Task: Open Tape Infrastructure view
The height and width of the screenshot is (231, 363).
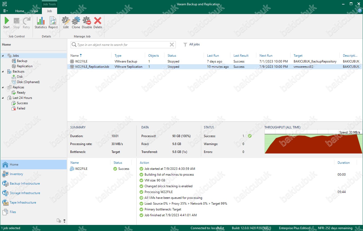Action: tap(23, 203)
